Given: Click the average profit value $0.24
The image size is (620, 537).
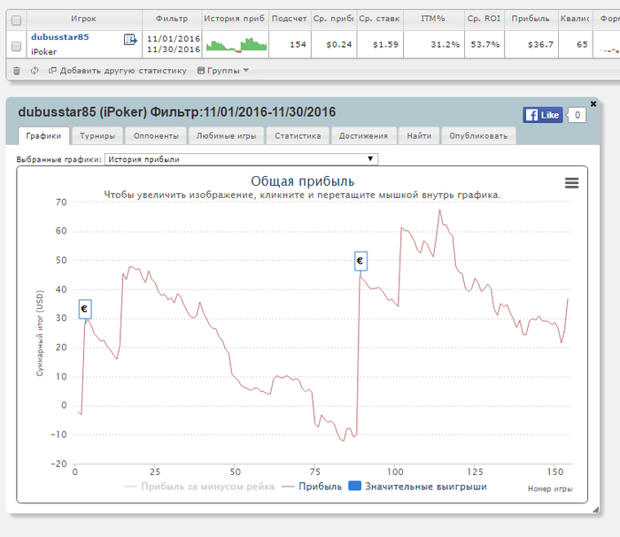Looking at the screenshot, I should click(339, 44).
